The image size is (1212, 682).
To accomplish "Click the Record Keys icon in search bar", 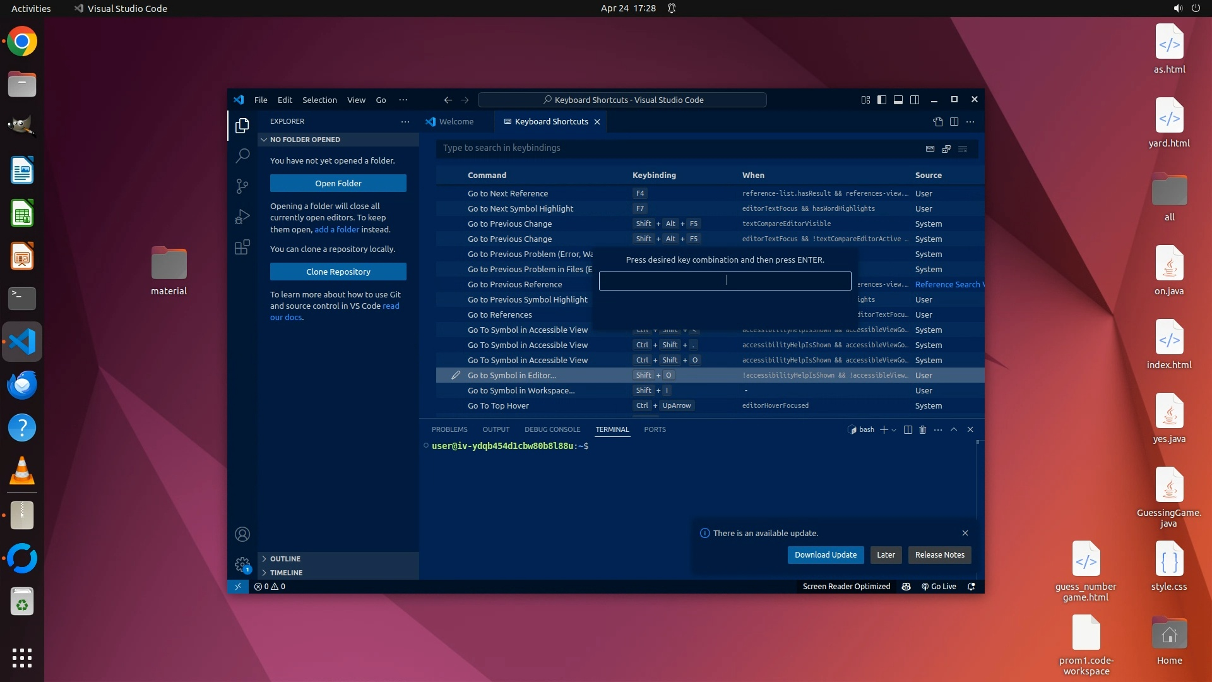I will [930, 148].
